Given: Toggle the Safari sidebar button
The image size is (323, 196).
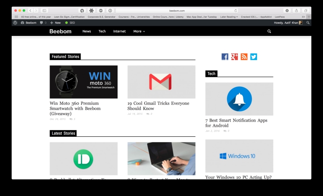Looking at the screenshot, I should (x=44, y=10).
